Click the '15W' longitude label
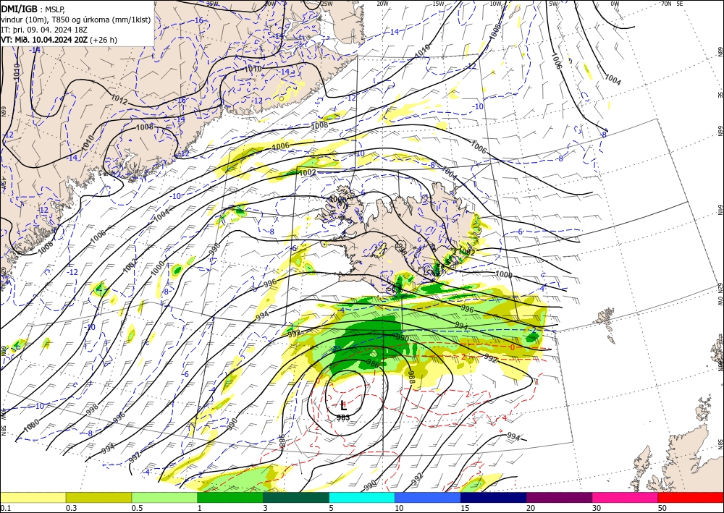724x513 pixels. click(x=438, y=4)
